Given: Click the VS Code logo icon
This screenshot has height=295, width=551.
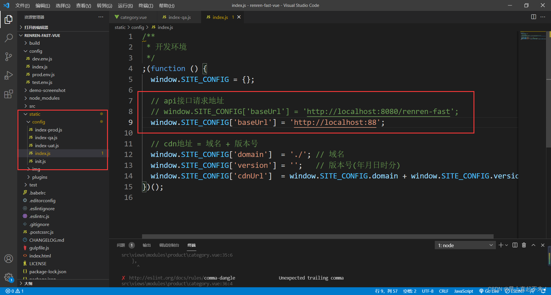Looking at the screenshot, I should (6, 5).
